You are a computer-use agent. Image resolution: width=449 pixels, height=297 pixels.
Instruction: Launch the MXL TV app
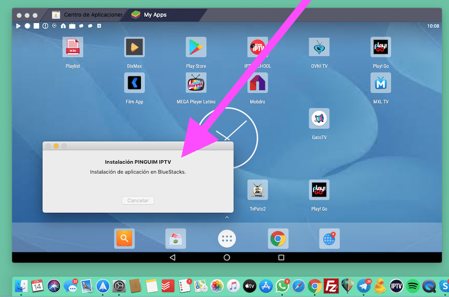click(x=381, y=83)
